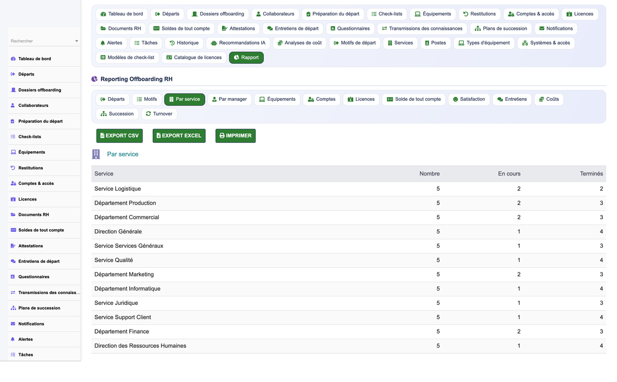Open the Solde de tout compte report tab

pyautogui.click(x=414, y=99)
